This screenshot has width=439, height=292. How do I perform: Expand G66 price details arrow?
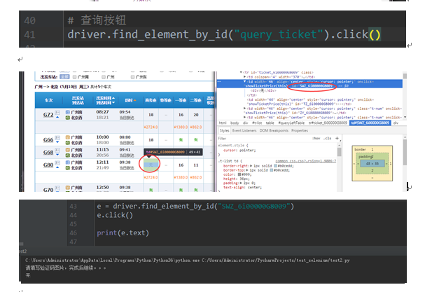tap(57, 142)
